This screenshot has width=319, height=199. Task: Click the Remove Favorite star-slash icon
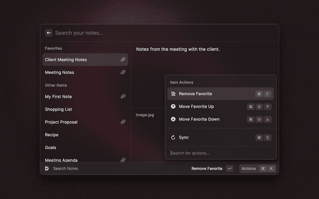coord(173,94)
